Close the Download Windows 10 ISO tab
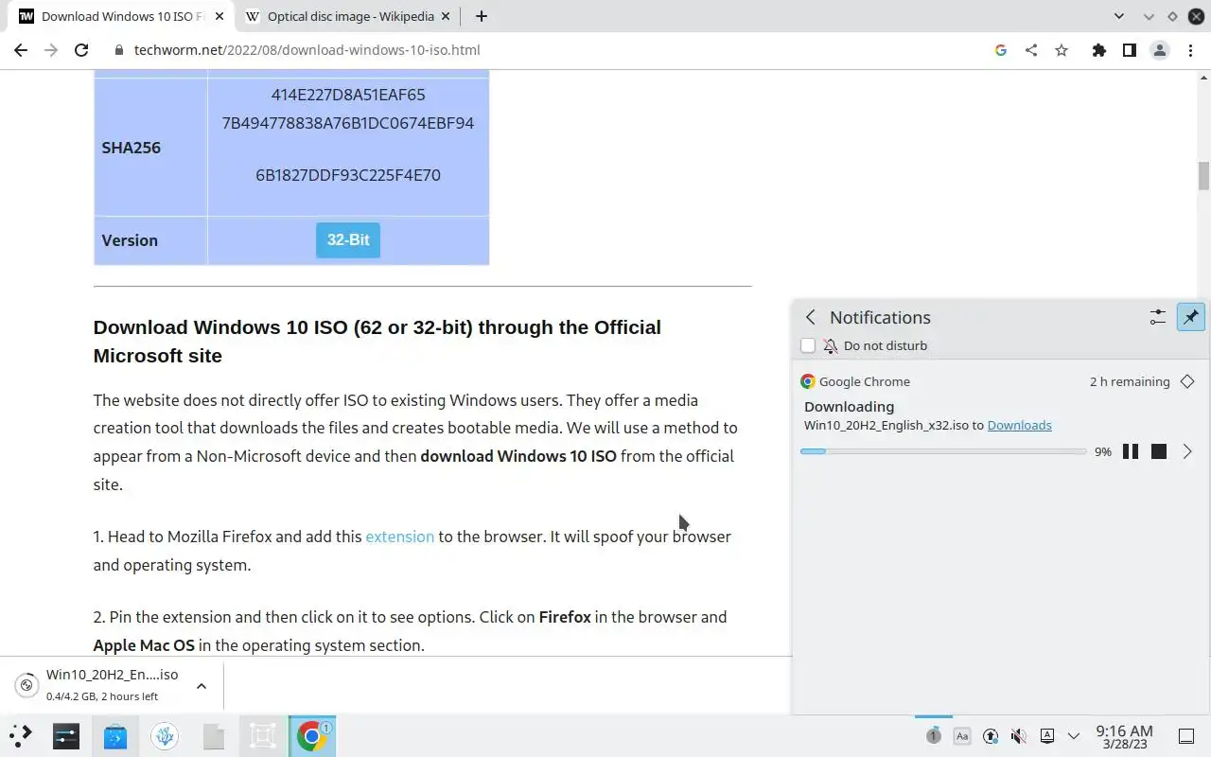 tap(219, 16)
